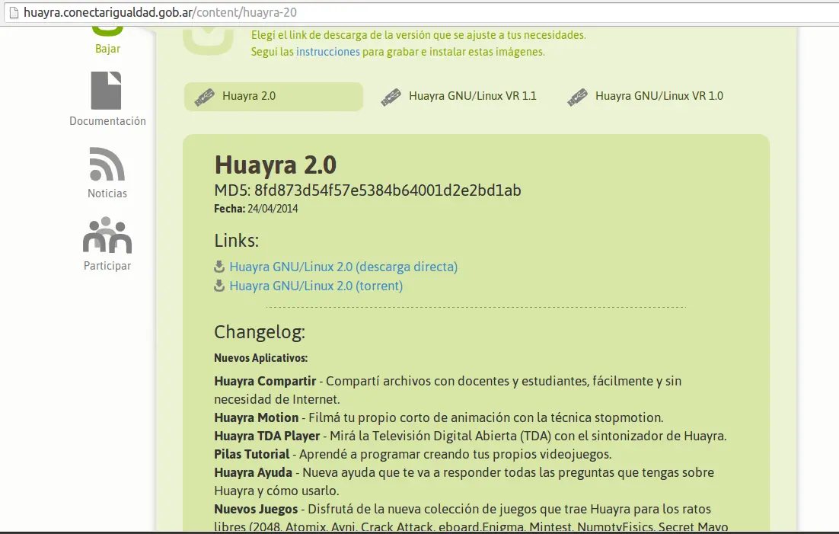Click the 'Elegí el link de descarga' sentence
The width and height of the screenshot is (839, 534).
[x=419, y=35]
